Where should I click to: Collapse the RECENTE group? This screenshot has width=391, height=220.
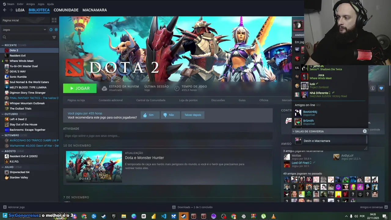tap(3, 45)
